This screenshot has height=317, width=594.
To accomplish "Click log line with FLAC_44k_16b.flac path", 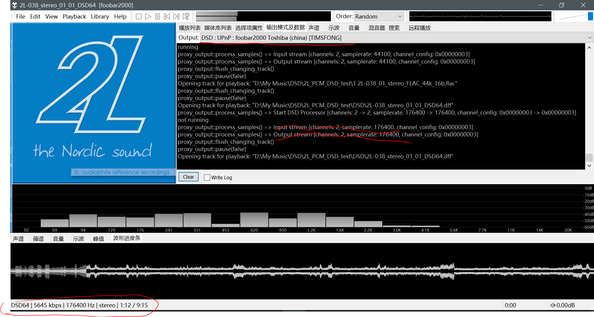I will [317, 84].
